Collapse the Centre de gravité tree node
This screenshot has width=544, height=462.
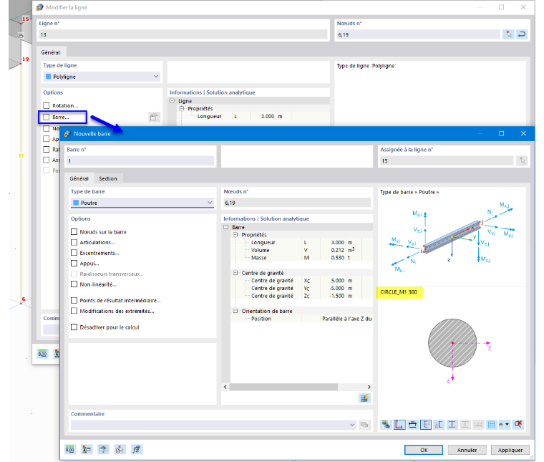tap(235, 273)
